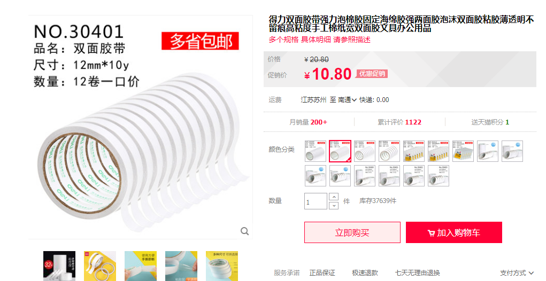Open the 累计评价 1122 reviews tab
Viewport: 546px width, 281px height.
399,122
